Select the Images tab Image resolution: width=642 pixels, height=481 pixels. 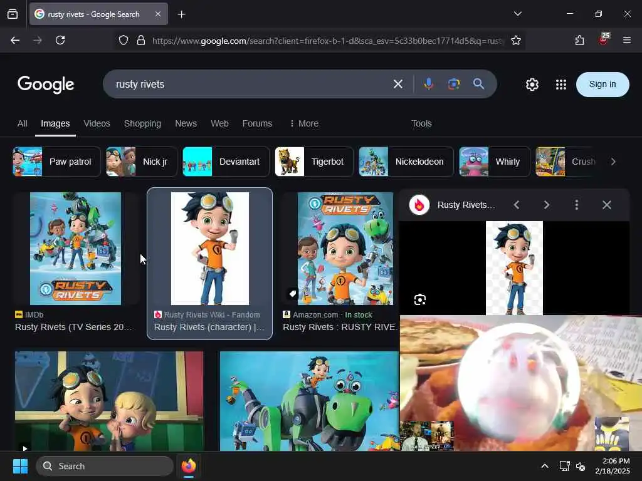pos(55,123)
